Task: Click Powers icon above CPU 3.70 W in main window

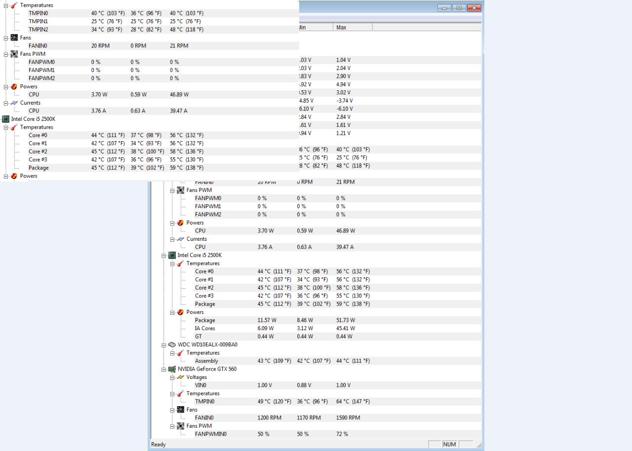Action: (x=180, y=223)
